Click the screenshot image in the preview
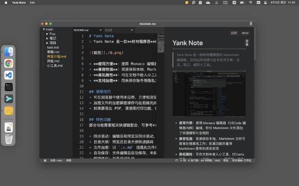The image size is (299, 186). tap(209, 93)
